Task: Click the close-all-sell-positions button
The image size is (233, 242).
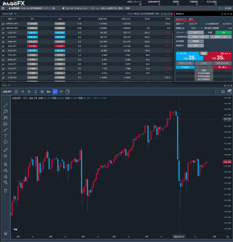Action: 185,63
